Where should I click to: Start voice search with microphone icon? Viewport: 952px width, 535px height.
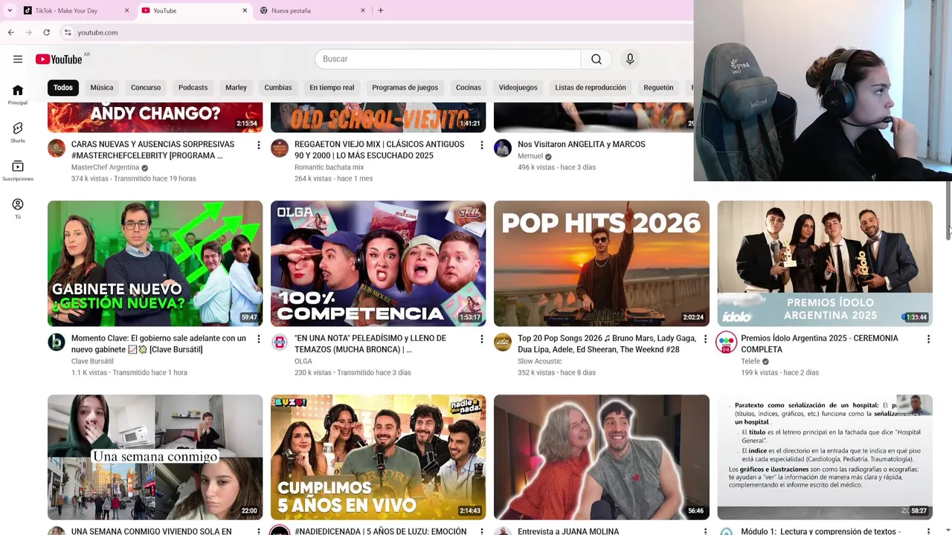tap(630, 59)
